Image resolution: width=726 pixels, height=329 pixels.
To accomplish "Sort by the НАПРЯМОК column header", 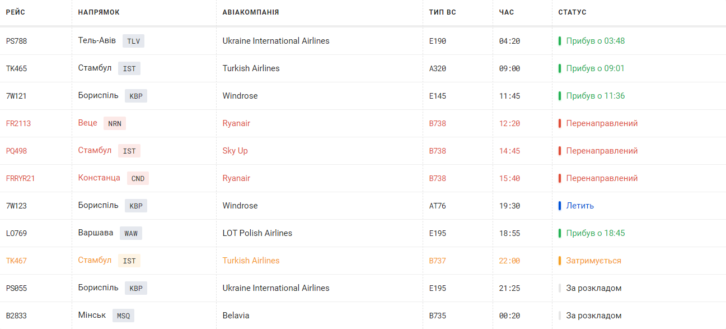I will click(99, 12).
